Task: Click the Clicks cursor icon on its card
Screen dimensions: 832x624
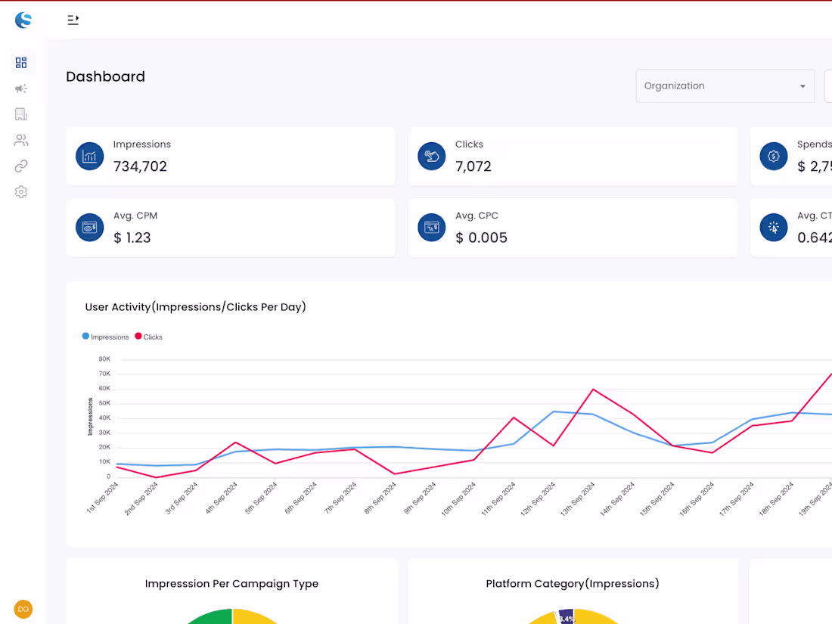Action: (x=431, y=156)
